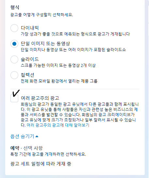149x178 pixels.
Task: Choose the 슬라이드 radio button
Action: [x=14, y=59]
